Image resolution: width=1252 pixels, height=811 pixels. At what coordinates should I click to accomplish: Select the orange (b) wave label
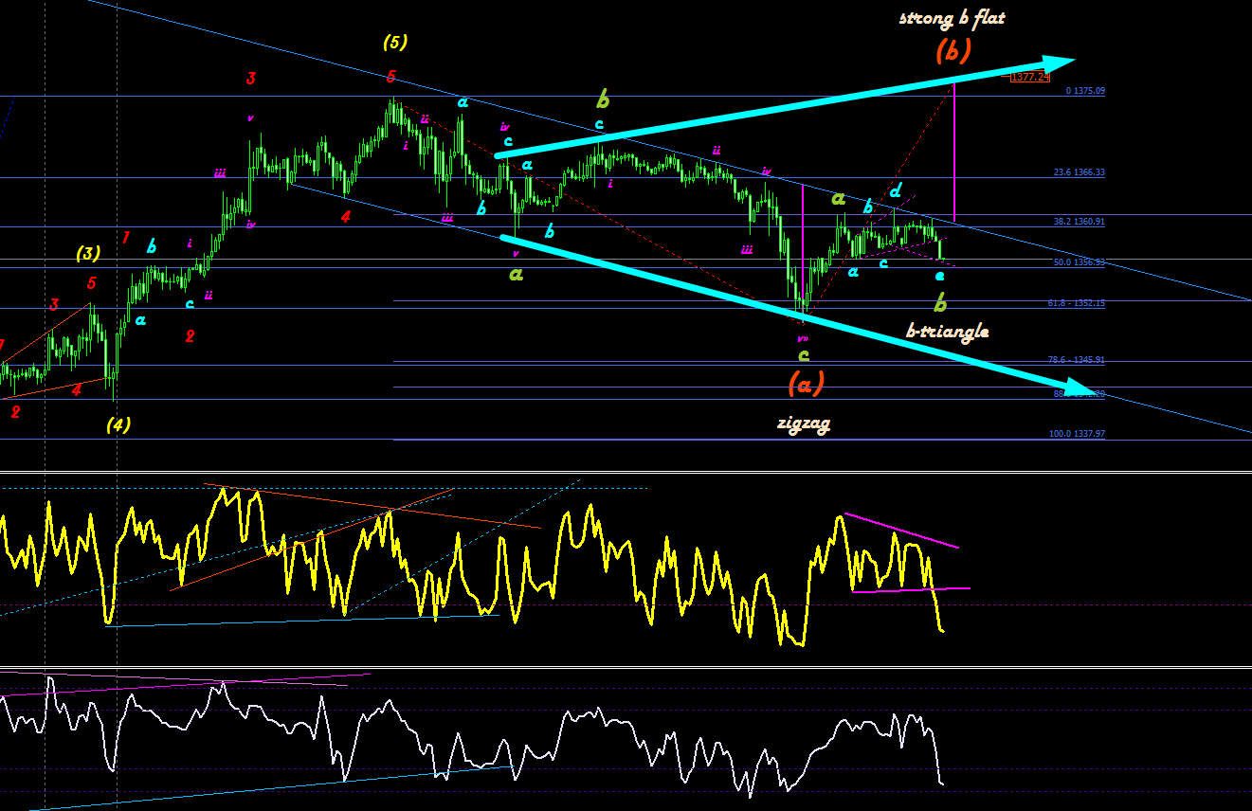tap(953, 50)
